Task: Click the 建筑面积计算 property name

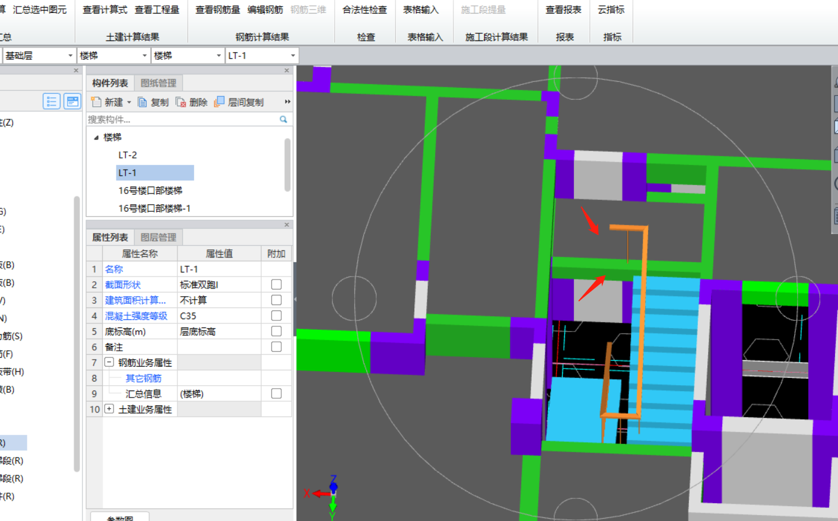Action: [x=135, y=300]
